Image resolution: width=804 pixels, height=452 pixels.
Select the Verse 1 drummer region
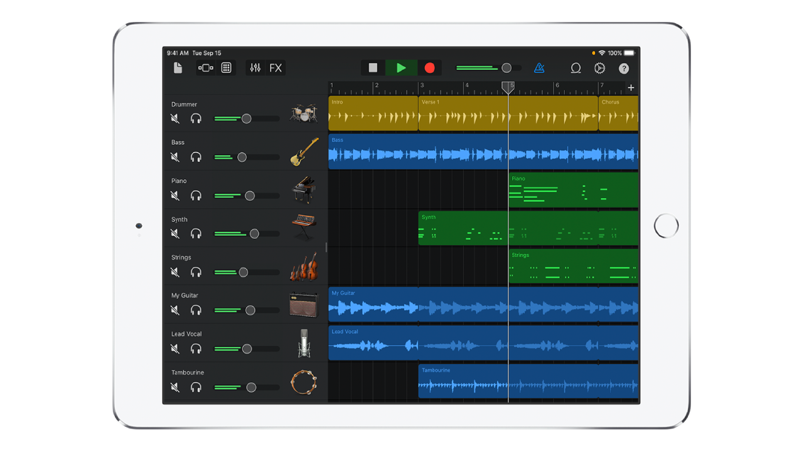pos(508,113)
